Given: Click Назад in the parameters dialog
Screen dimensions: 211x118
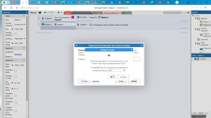Looking at the screenshot, I should (x=121, y=81).
